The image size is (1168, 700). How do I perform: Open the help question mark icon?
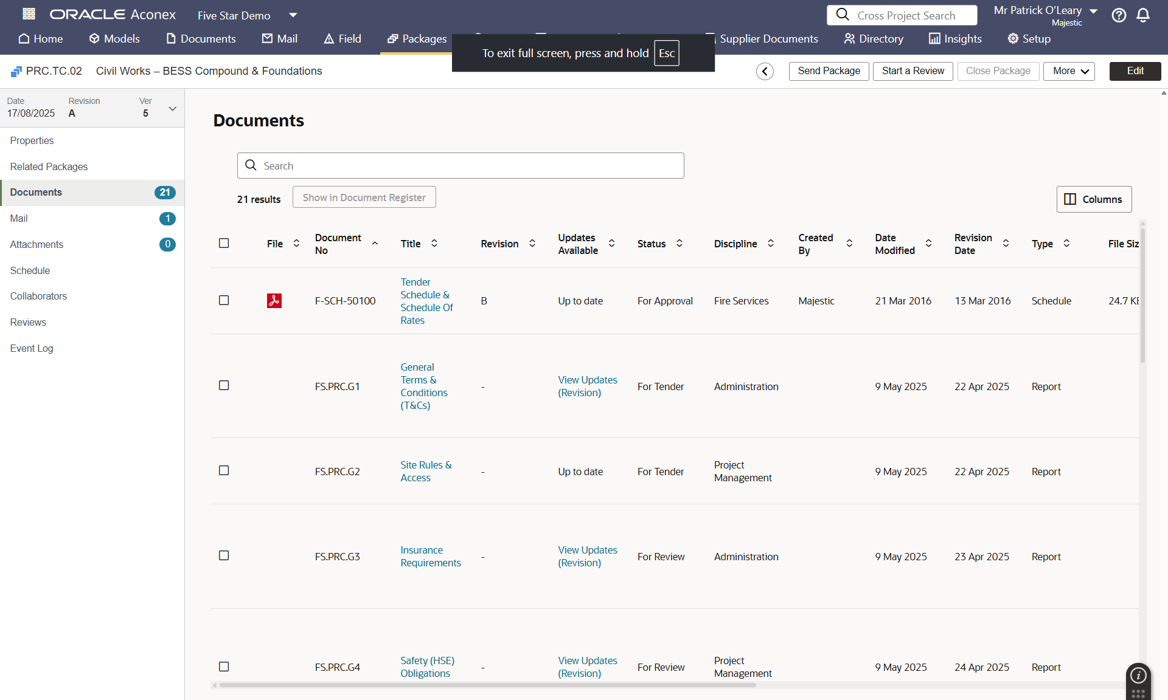coord(1119,15)
